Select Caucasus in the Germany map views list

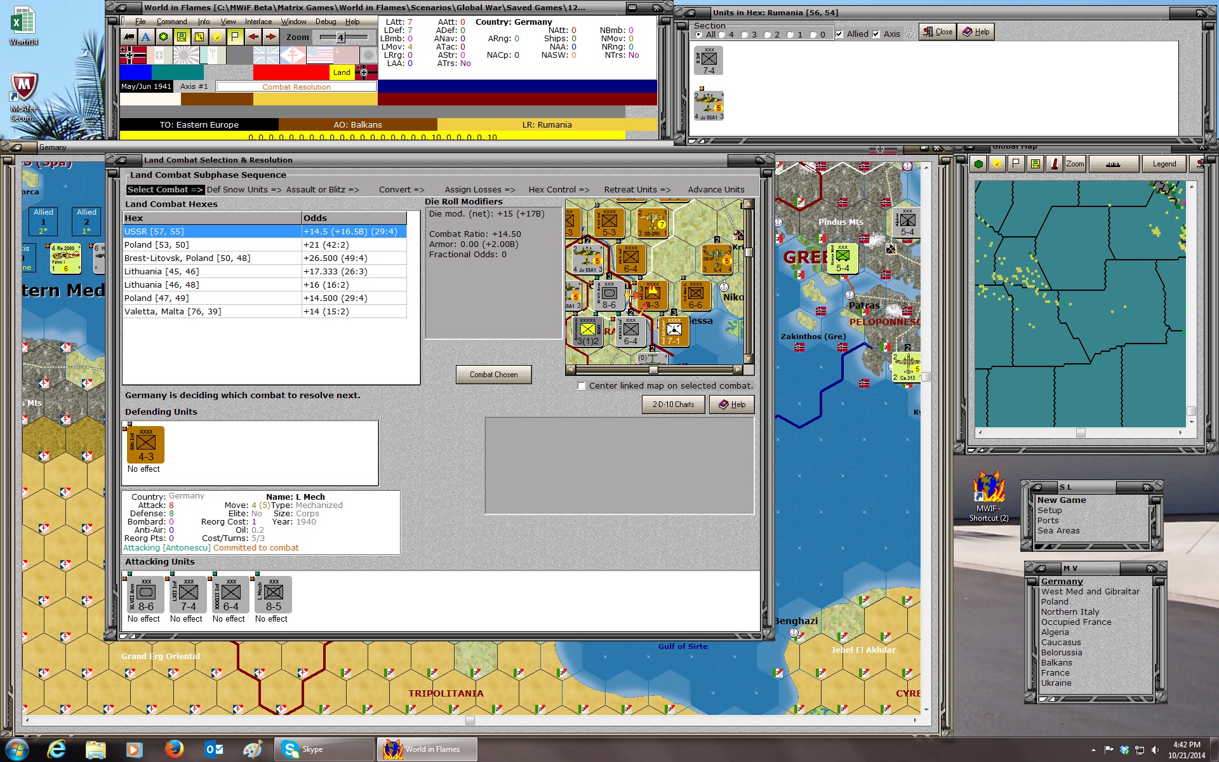point(1061,643)
